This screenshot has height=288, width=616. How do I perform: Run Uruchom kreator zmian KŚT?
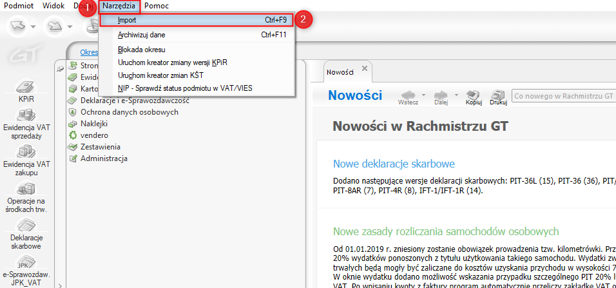click(197, 75)
